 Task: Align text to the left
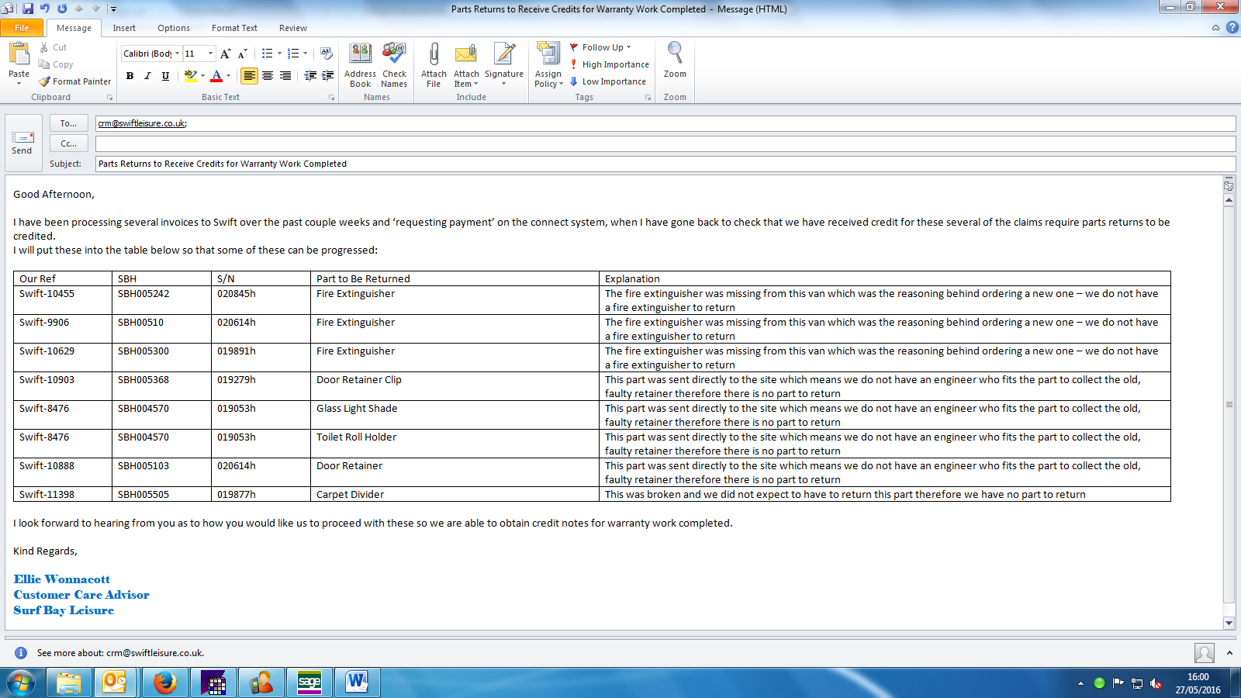(249, 75)
